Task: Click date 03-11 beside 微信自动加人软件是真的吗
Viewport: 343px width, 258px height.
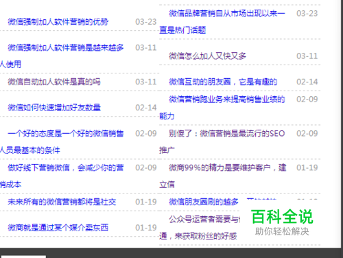Action: pos(146,82)
